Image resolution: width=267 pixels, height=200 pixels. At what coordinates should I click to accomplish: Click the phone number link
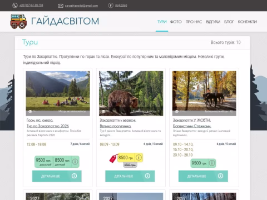[31, 5]
